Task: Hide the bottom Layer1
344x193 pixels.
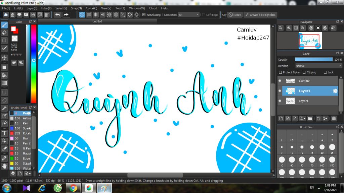Action: click(x=280, y=101)
